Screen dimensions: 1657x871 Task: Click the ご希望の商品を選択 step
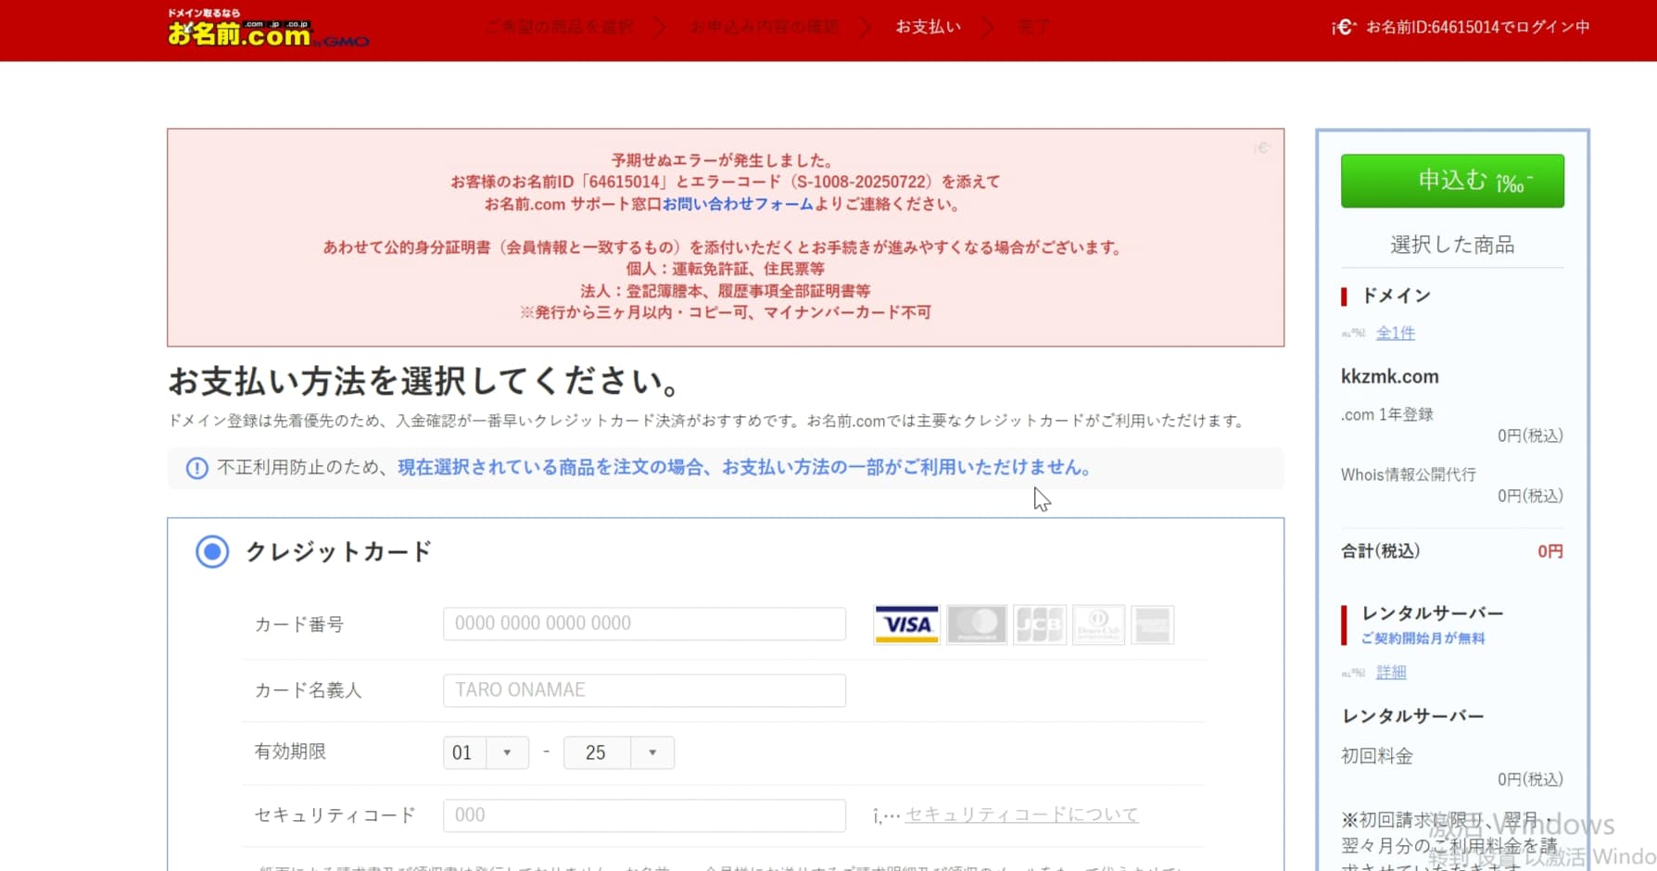pyautogui.click(x=560, y=27)
